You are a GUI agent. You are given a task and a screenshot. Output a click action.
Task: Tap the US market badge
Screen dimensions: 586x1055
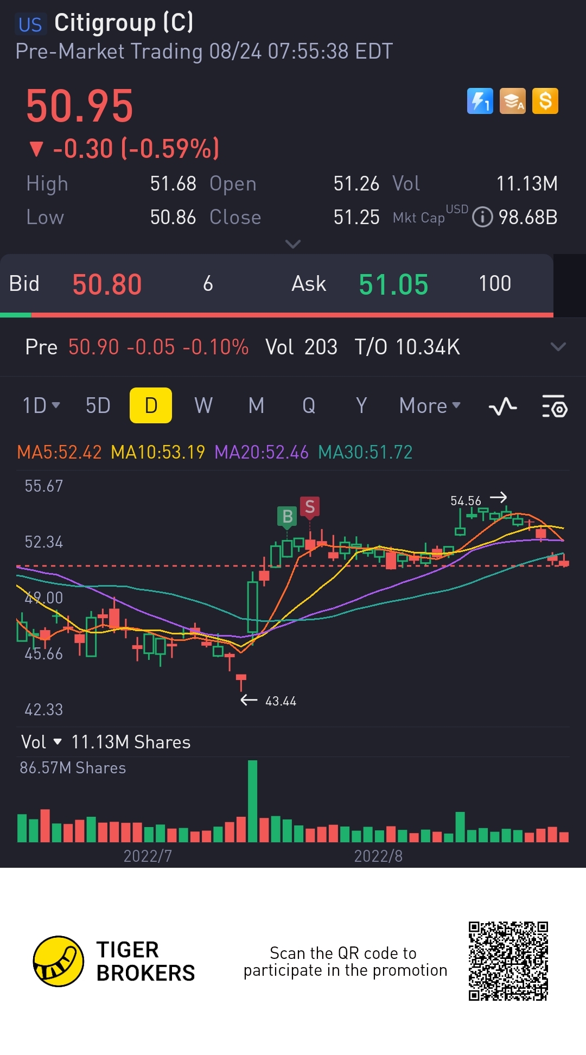[x=30, y=24]
